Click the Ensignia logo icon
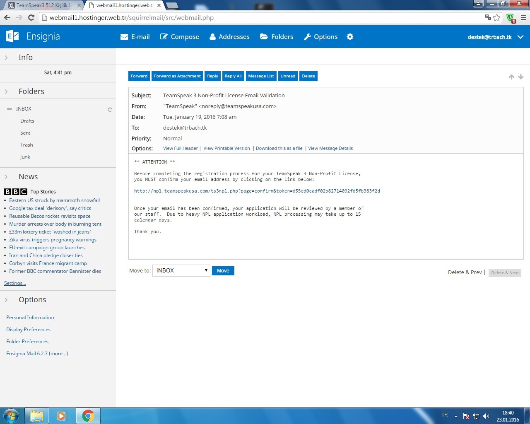The width and height of the screenshot is (530, 424). click(12, 36)
